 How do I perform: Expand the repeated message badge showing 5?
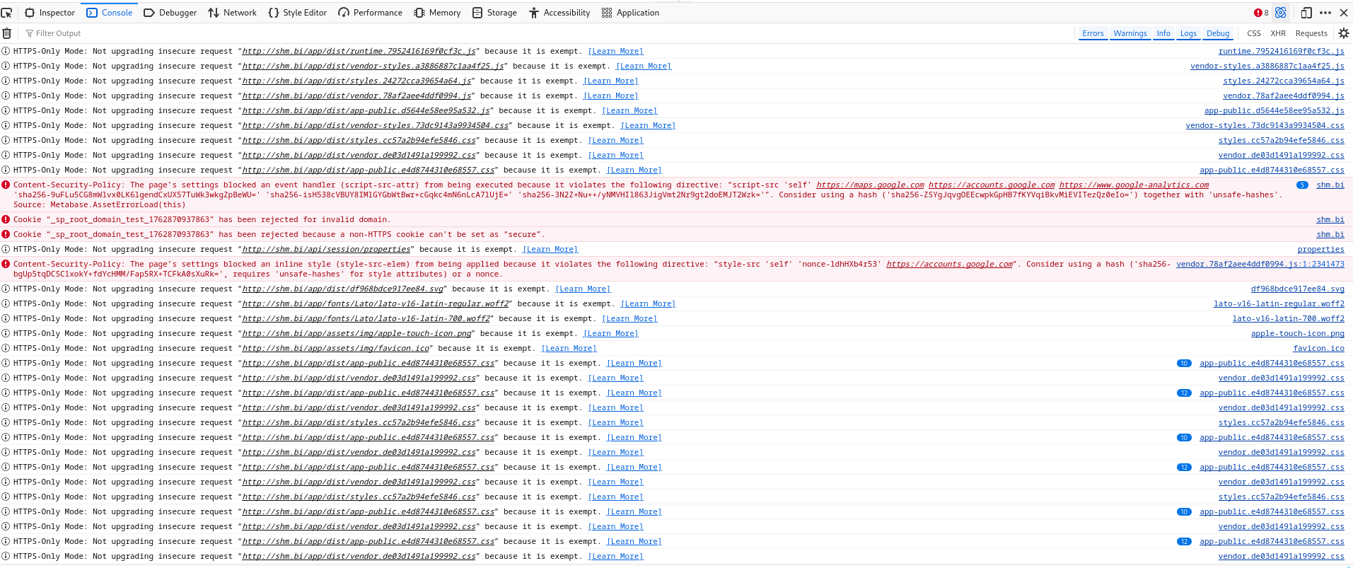[x=1302, y=185]
